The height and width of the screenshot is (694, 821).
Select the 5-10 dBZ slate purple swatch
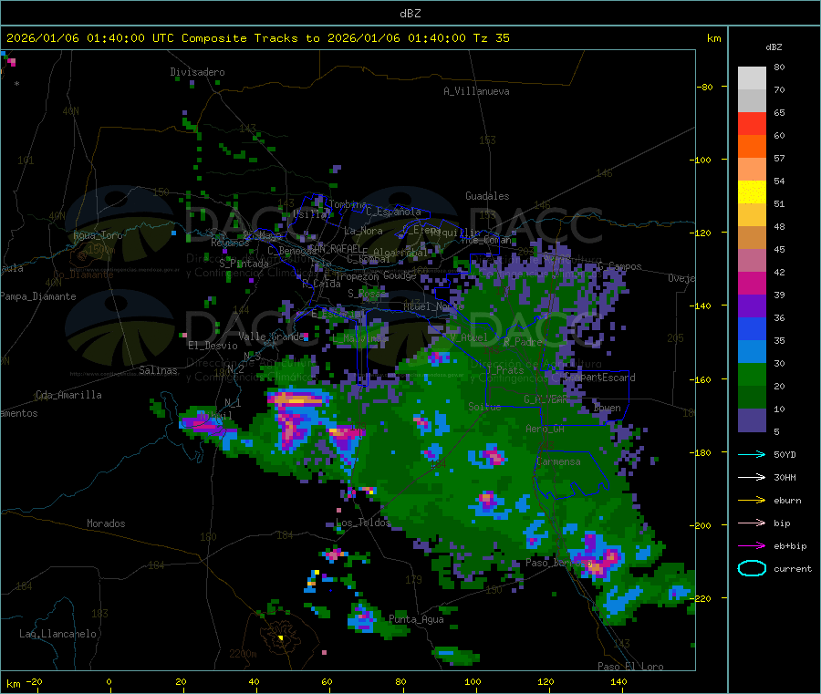[x=752, y=420]
